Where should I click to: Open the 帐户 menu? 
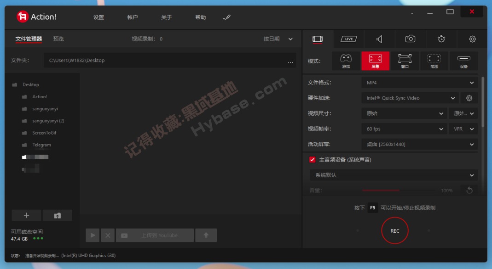click(133, 17)
